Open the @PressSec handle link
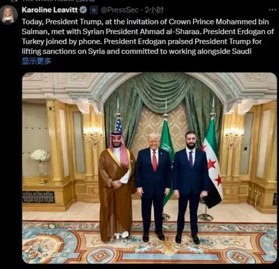The height and width of the screenshot is (269, 279). point(120,10)
